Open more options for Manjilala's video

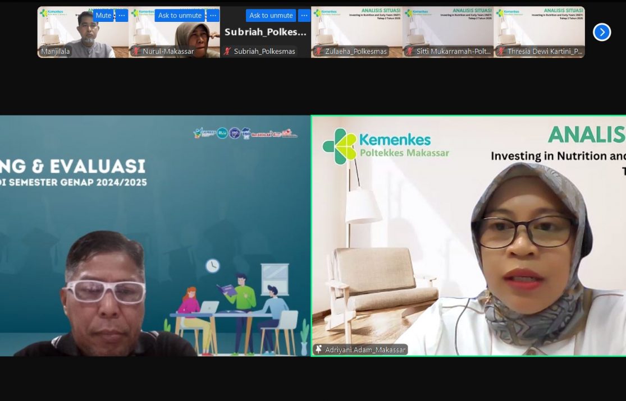tap(122, 16)
